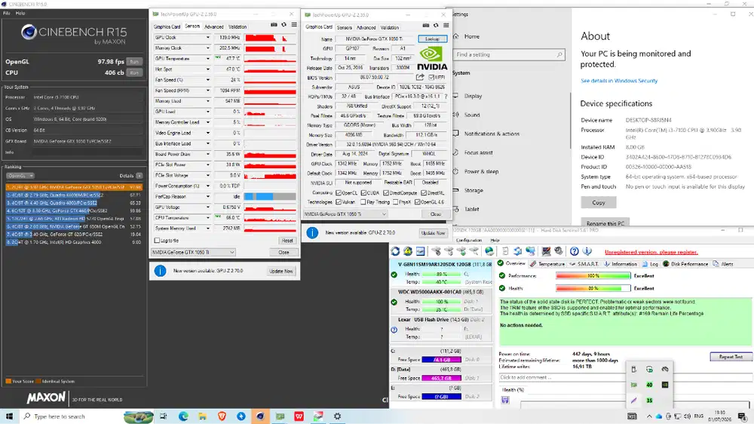
Task: Open S.M.A.R.T. tab in Hard Disk Sentinel
Action: [x=584, y=264]
